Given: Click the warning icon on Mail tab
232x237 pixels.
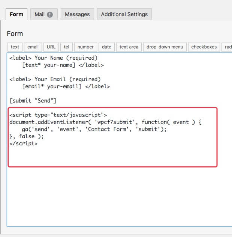Looking at the screenshot, I should pos(50,15).
